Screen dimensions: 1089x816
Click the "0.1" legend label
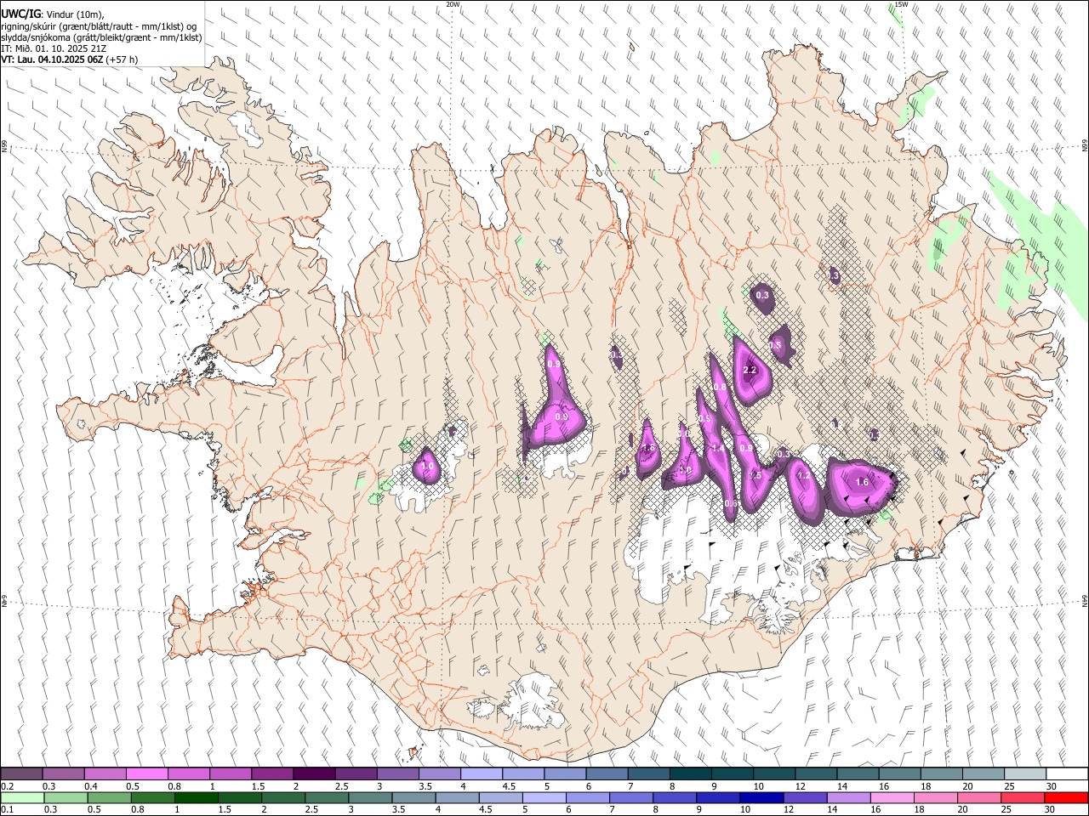6,810
